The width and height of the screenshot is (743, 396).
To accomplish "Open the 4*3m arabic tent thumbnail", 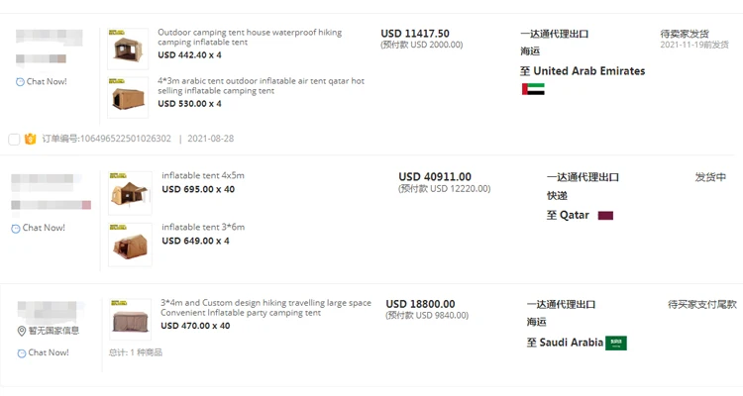I will coord(128,98).
